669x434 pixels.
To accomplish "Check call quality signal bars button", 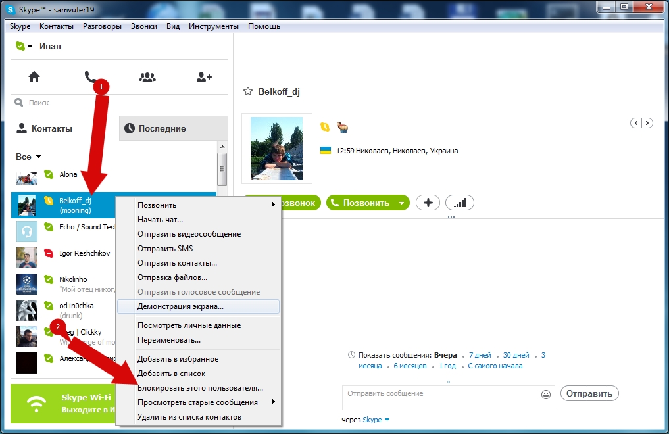I will (x=460, y=203).
